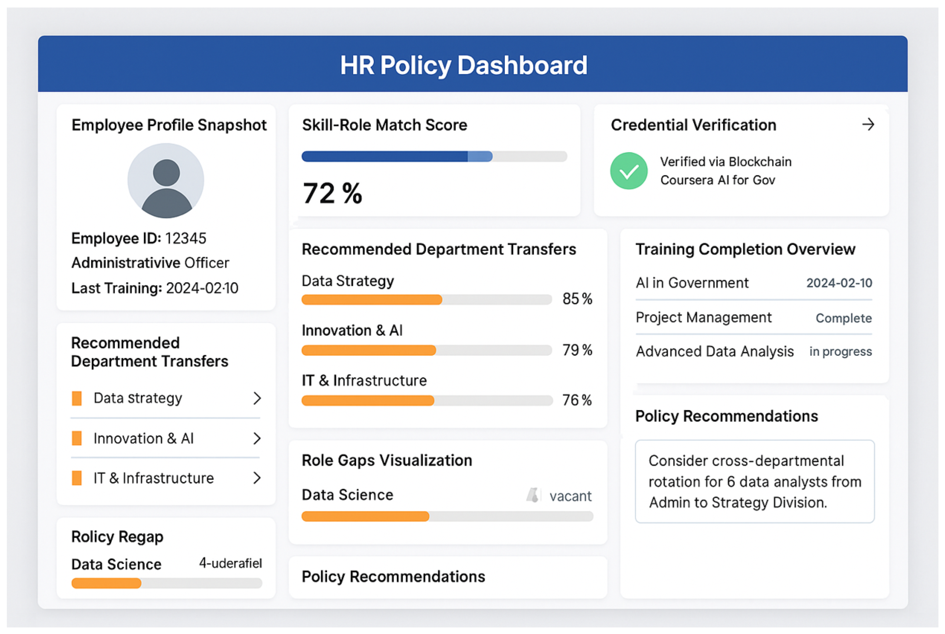Open Advanced Data Analysis in-progress course
Screen dimensions: 945x634
click(753, 352)
